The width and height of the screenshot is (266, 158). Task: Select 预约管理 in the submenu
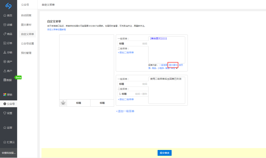click(x=26, y=53)
